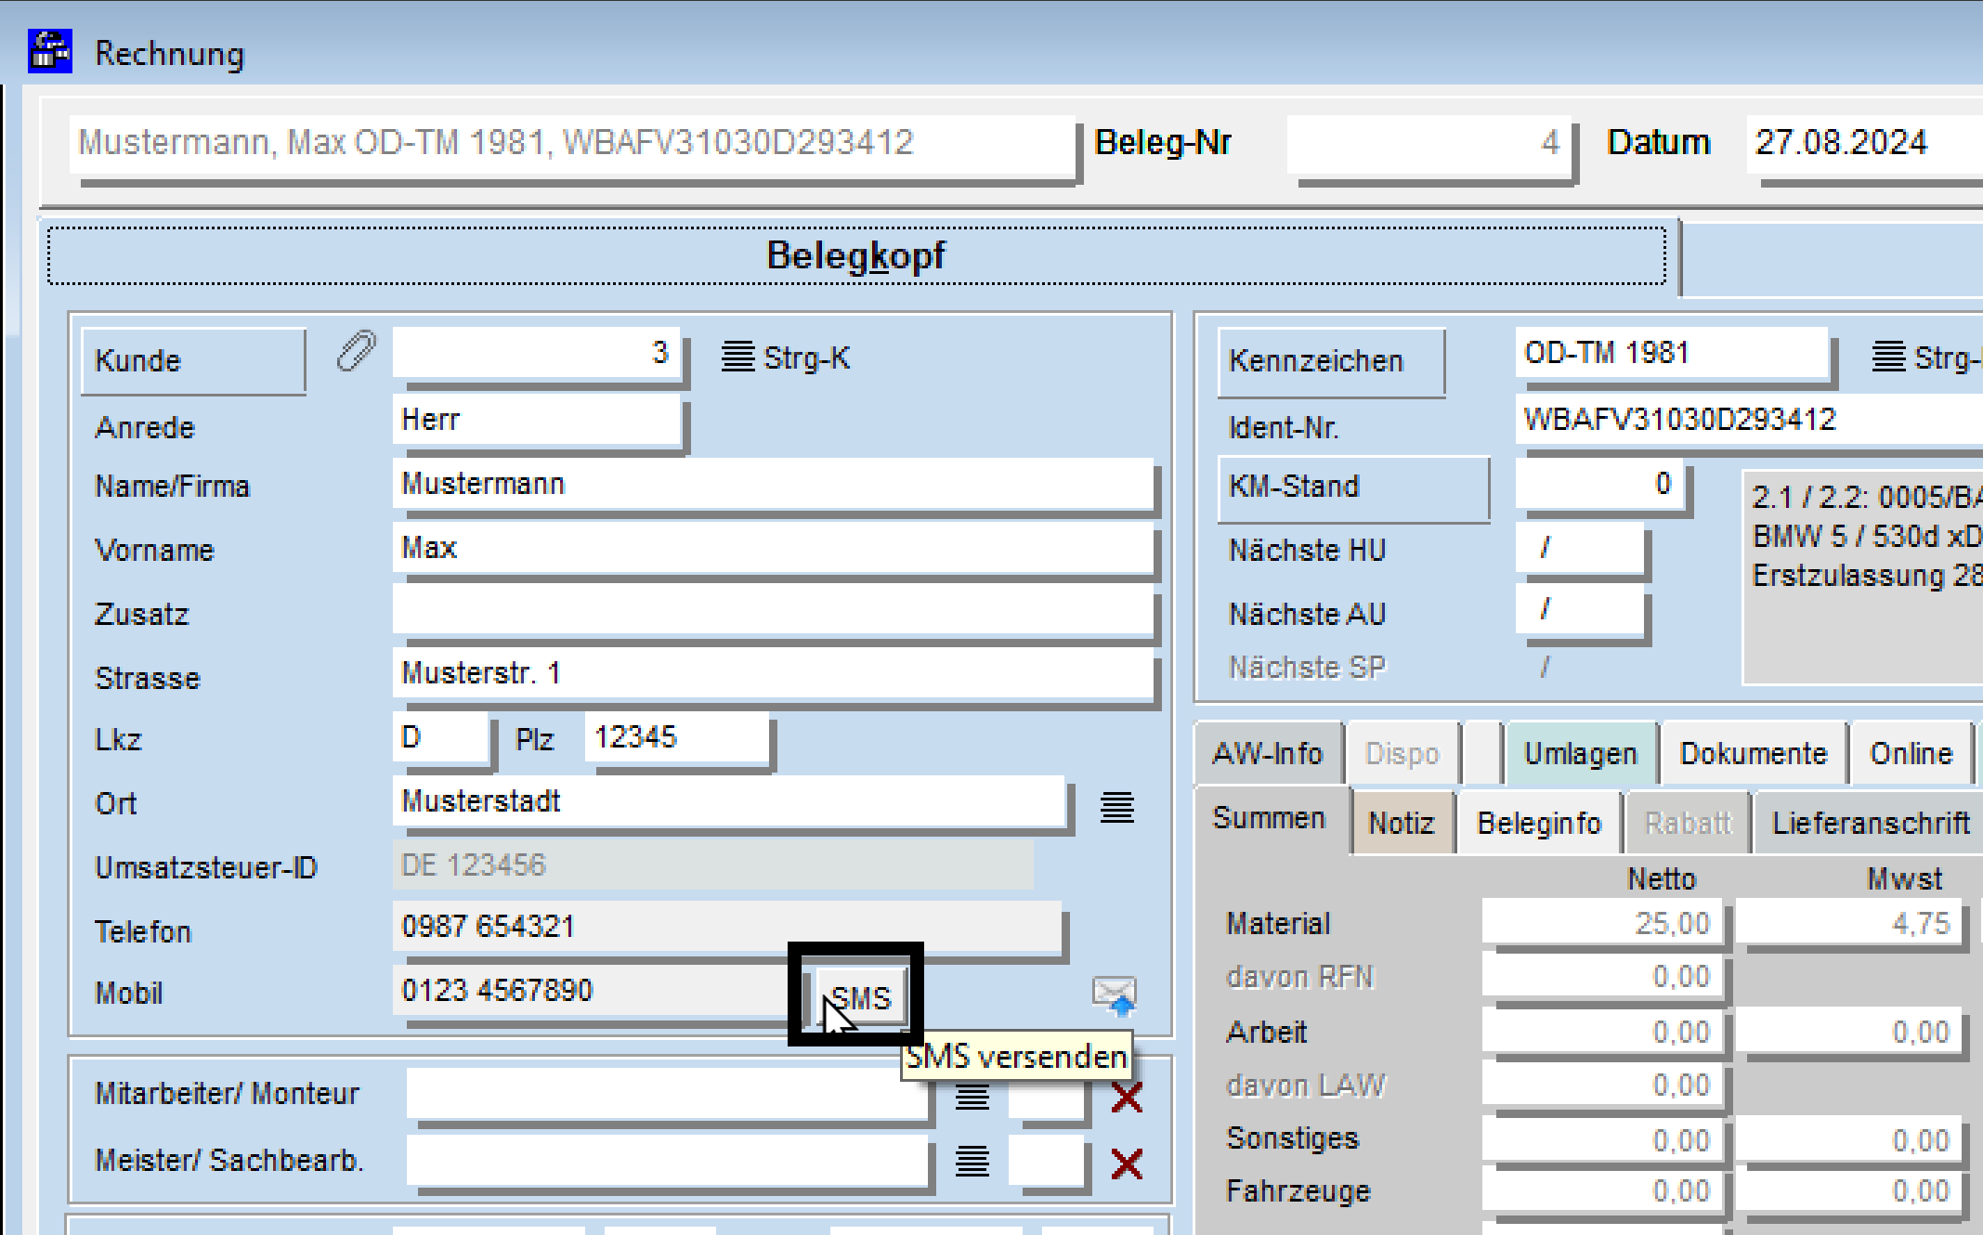Click the Kennzeichen field OD-TM 1981
The image size is (1983, 1235).
(1672, 353)
